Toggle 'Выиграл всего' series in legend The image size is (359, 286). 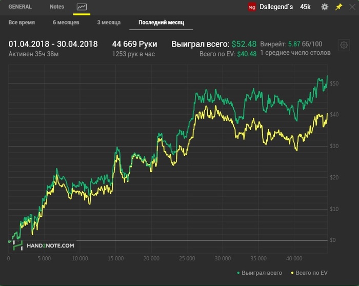point(262,273)
